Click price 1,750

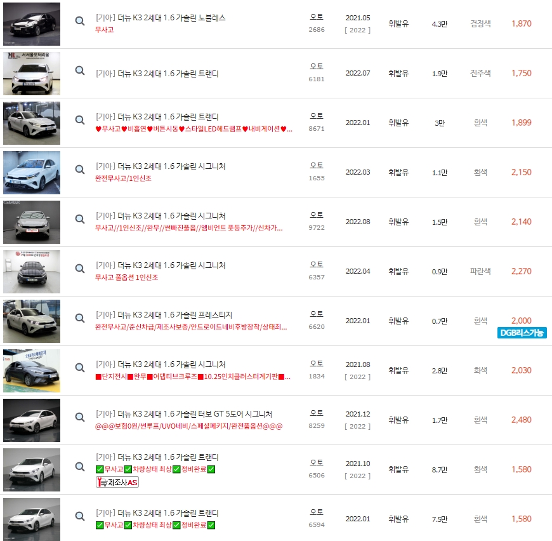522,73
